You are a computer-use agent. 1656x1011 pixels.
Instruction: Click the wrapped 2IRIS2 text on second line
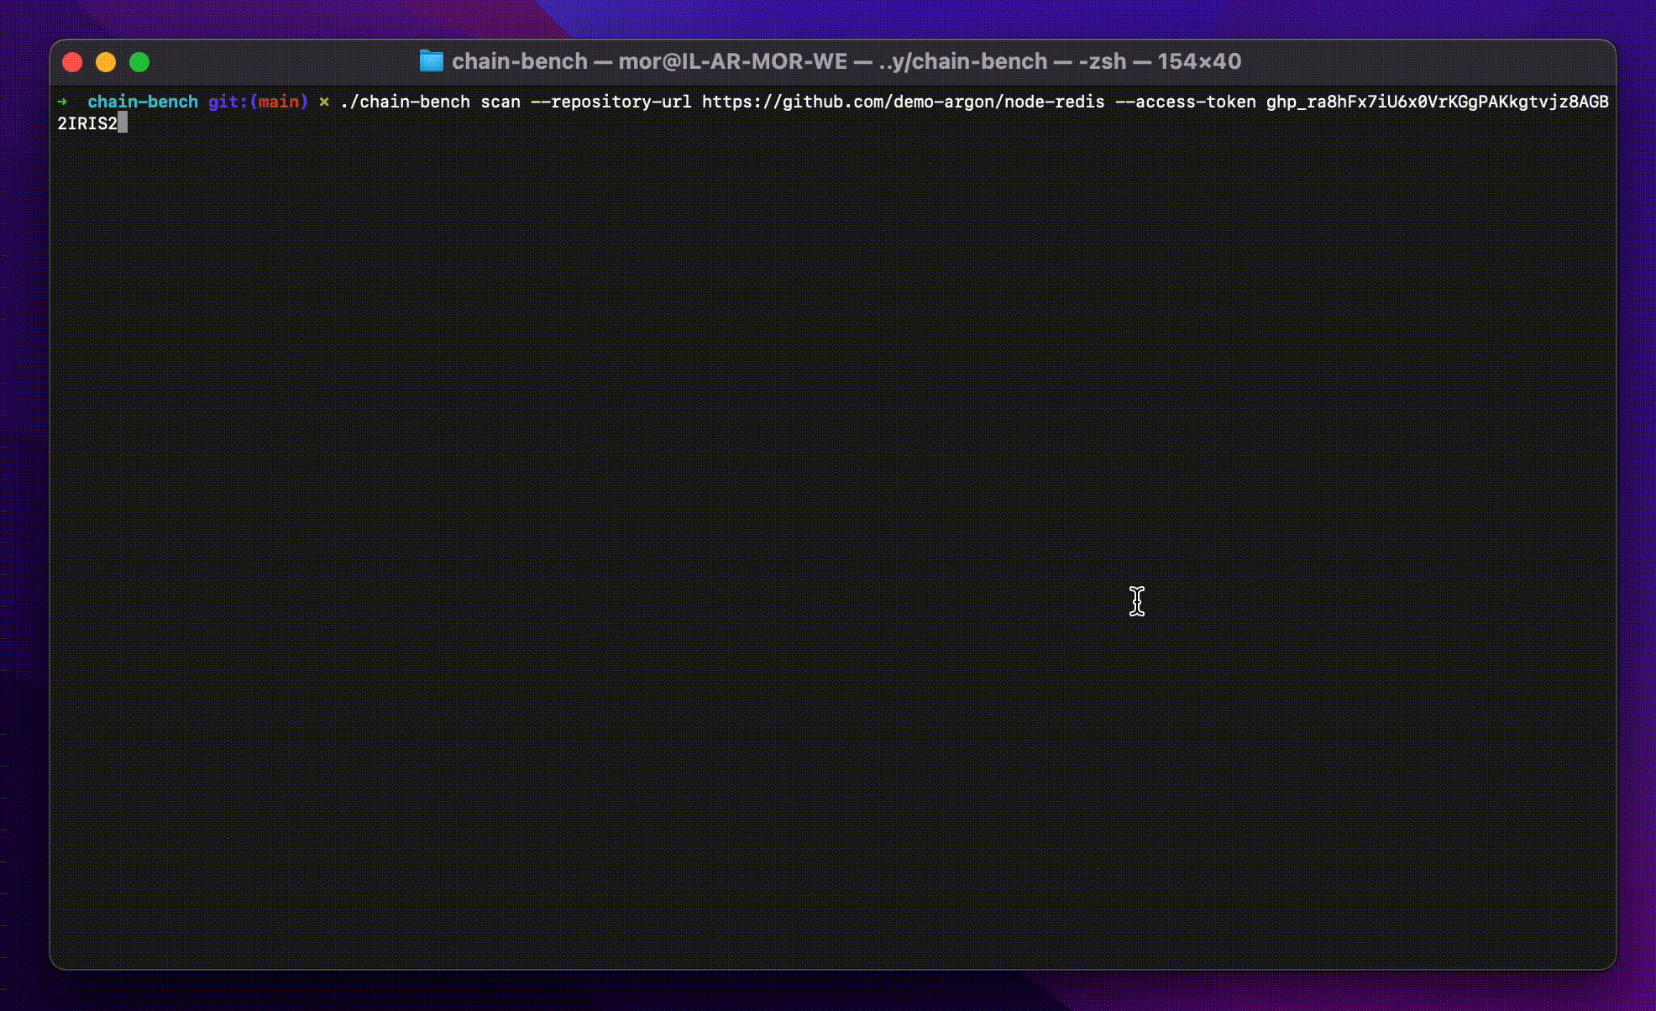(x=86, y=123)
